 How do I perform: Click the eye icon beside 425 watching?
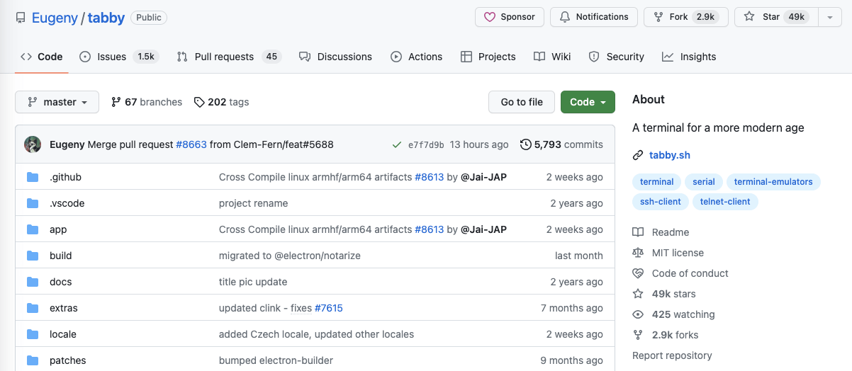[638, 314]
